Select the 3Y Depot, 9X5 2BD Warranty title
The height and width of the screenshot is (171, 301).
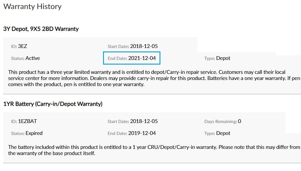click(41, 29)
